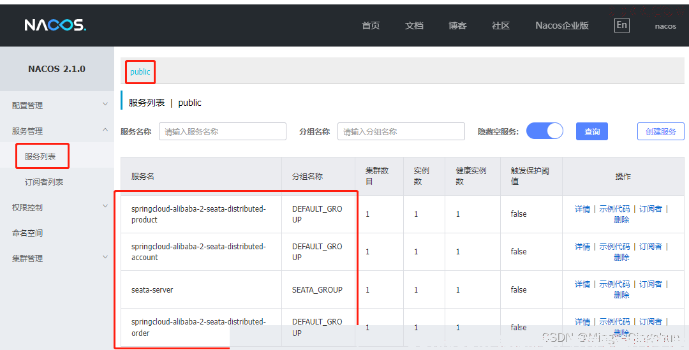Switch language with the En button
This screenshot has height=350, width=689.
(x=621, y=25)
